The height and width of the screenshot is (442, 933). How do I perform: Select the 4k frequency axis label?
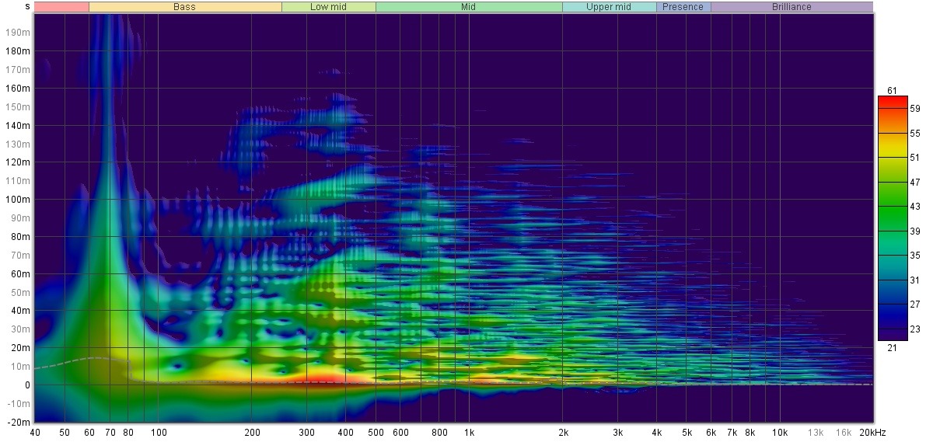click(x=656, y=433)
